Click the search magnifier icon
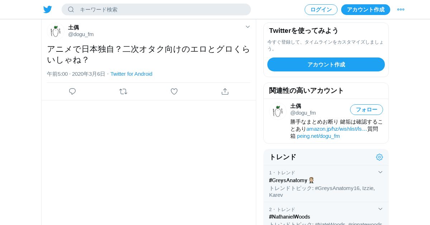The height and width of the screenshot is (225, 430). [x=71, y=10]
